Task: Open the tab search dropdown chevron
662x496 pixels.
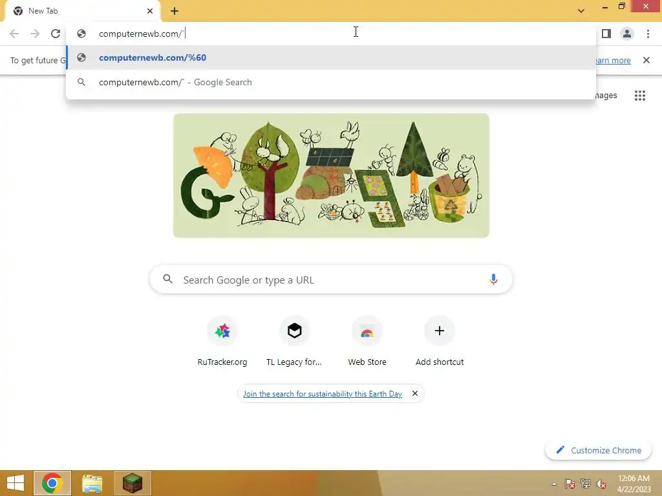Action: (581, 11)
